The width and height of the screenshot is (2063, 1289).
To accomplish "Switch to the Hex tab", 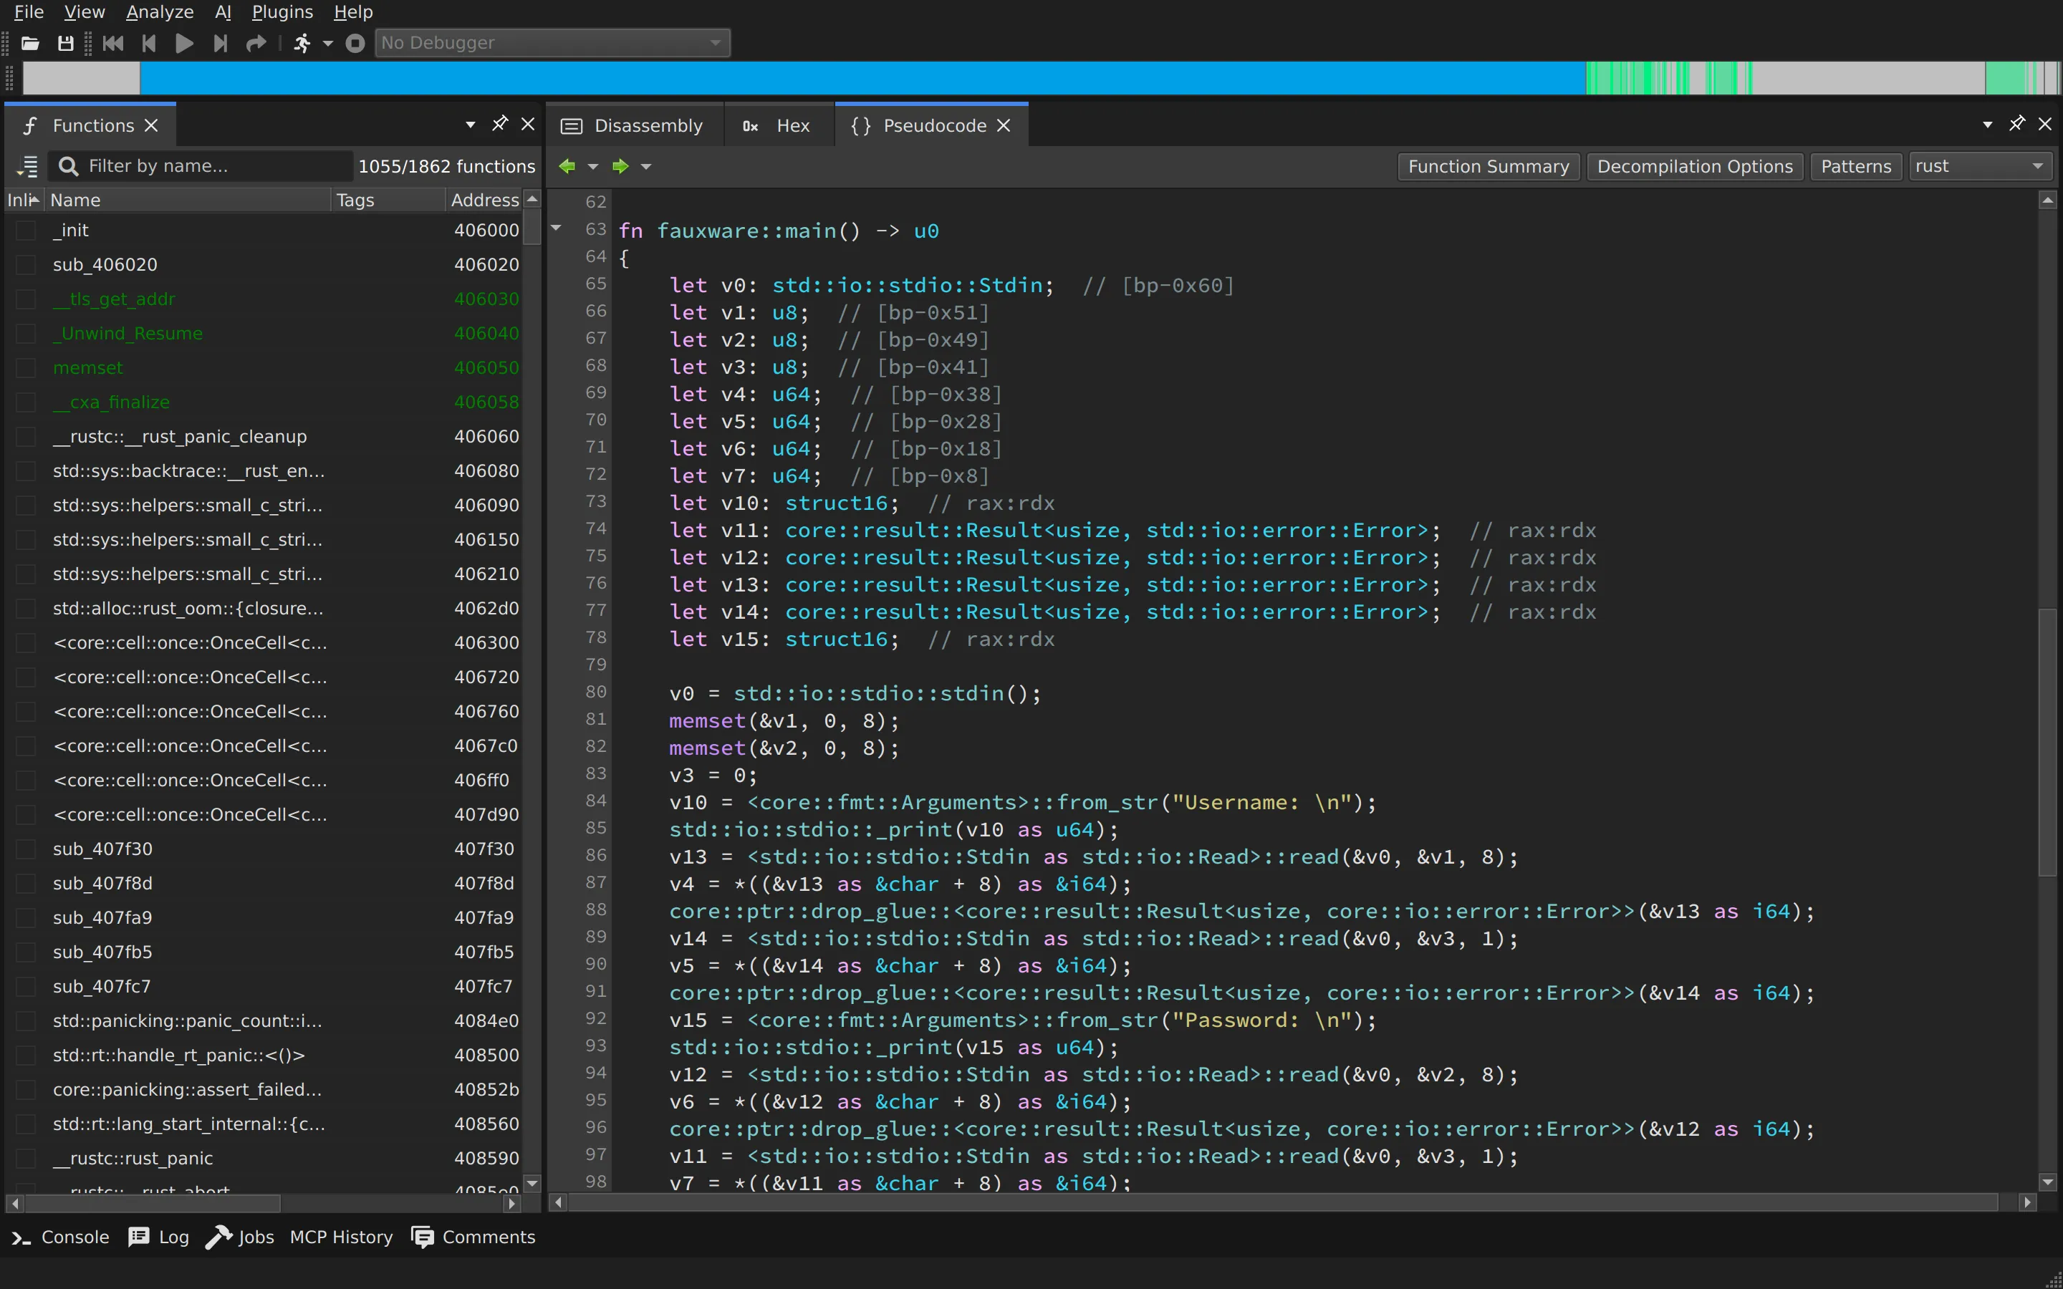I will pos(779,126).
